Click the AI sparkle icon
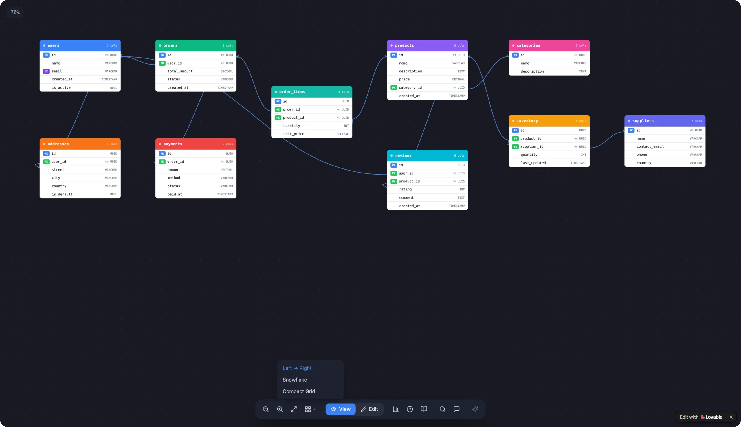Image resolution: width=741 pixels, height=427 pixels. click(475, 409)
